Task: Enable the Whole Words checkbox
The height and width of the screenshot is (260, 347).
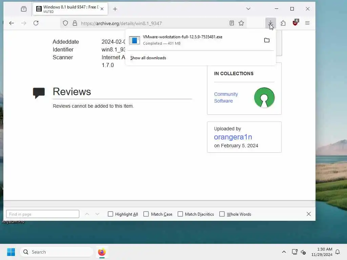Action: click(x=222, y=214)
